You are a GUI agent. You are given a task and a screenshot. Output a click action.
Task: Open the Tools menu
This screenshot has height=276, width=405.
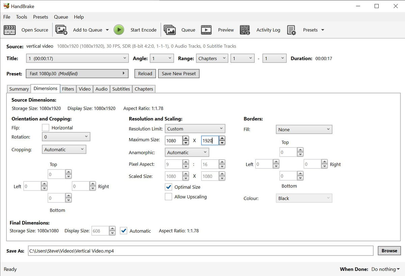click(x=22, y=17)
